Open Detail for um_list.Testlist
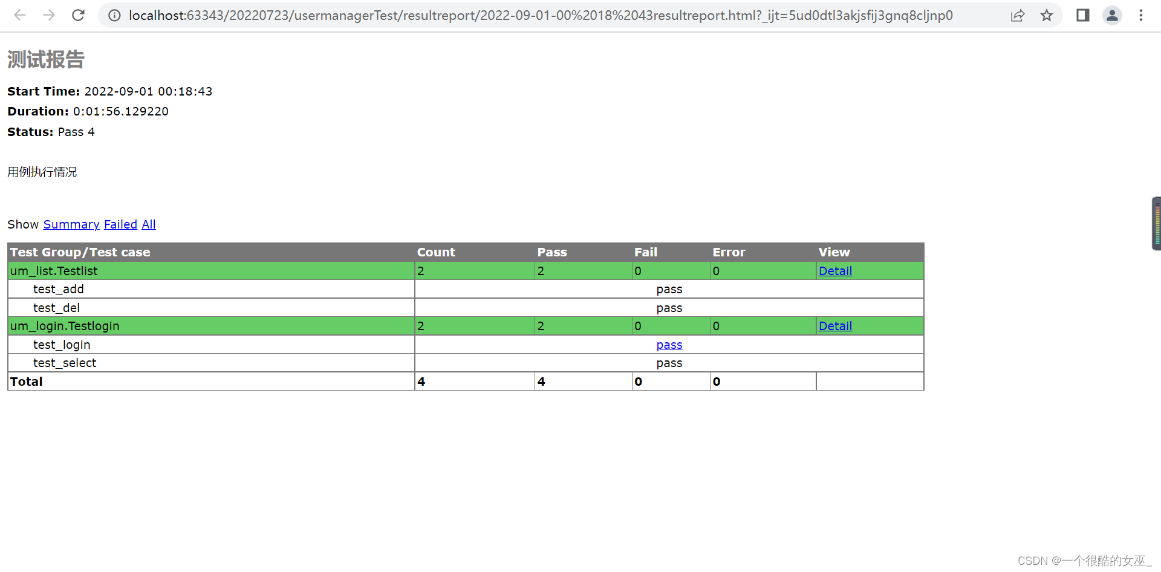Image resolution: width=1161 pixels, height=572 pixels. [x=835, y=271]
